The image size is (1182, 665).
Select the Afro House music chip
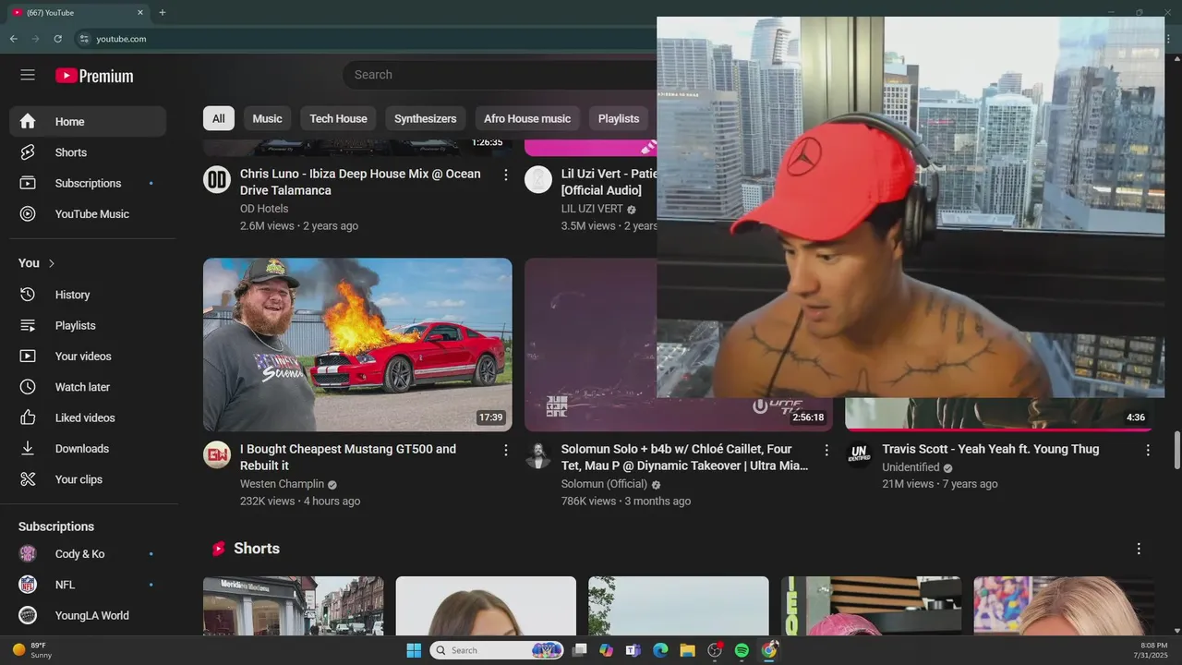[527, 118]
